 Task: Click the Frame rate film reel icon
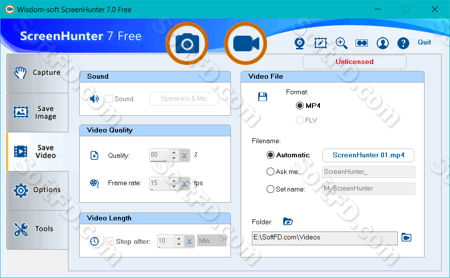(x=94, y=183)
